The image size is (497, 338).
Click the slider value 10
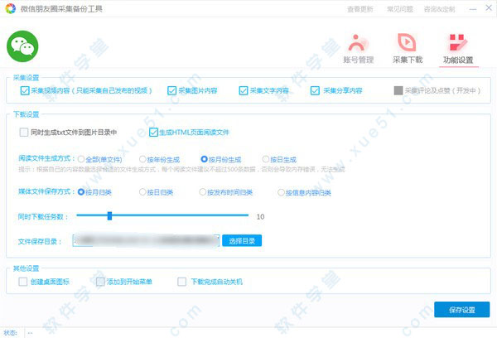pyautogui.click(x=260, y=217)
